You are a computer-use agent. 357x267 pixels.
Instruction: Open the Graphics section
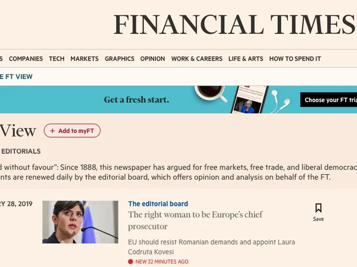120,59
